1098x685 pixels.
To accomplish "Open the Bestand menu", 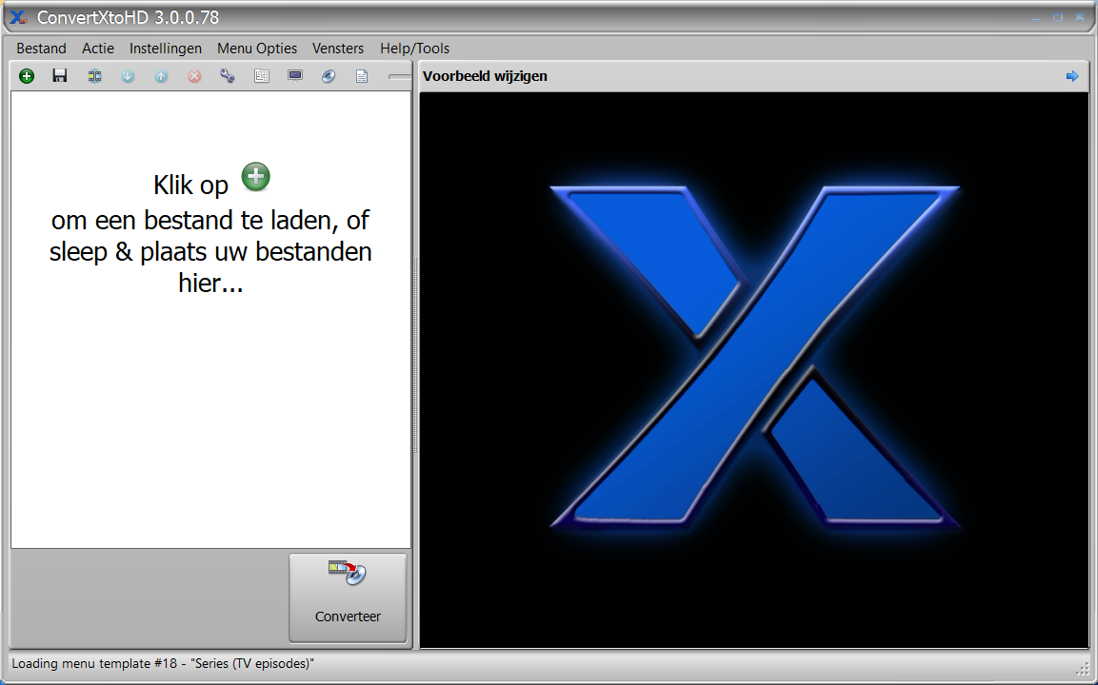I will click(41, 49).
